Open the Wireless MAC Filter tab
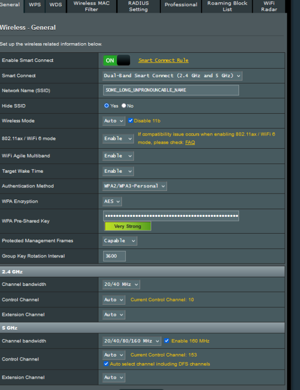Image resolution: width=300 pixels, height=390 pixels. (91, 6)
